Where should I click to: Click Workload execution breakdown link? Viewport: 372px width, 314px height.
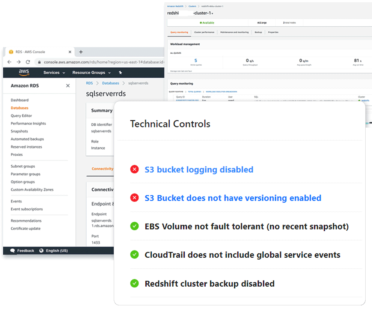tap(221, 92)
